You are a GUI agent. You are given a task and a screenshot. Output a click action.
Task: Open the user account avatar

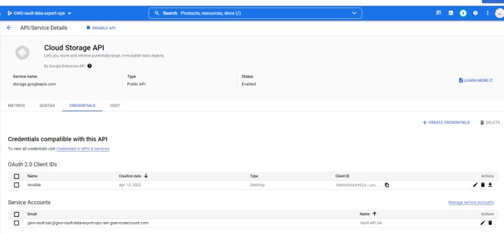click(x=499, y=13)
